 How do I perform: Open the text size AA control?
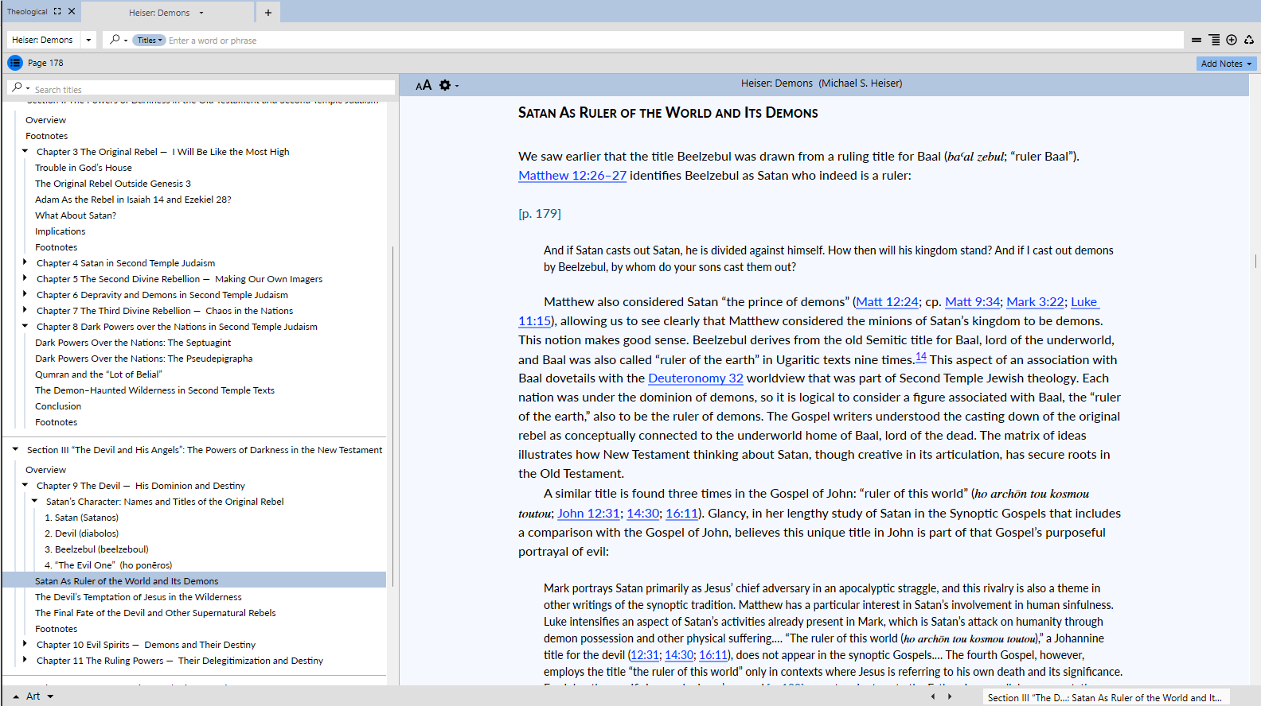point(424,85)
